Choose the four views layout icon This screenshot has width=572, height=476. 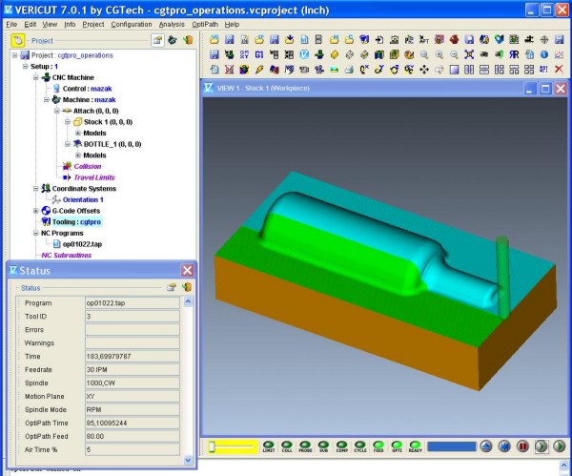pos(529,70)
